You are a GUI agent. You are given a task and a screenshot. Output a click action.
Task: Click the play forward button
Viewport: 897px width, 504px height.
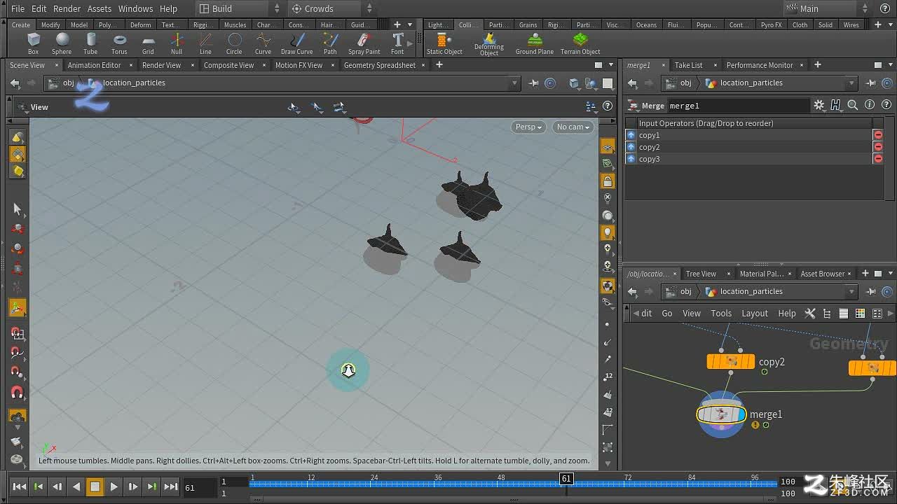[114, 486]
